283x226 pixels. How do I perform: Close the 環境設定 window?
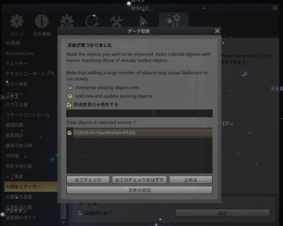pos(275,8)
